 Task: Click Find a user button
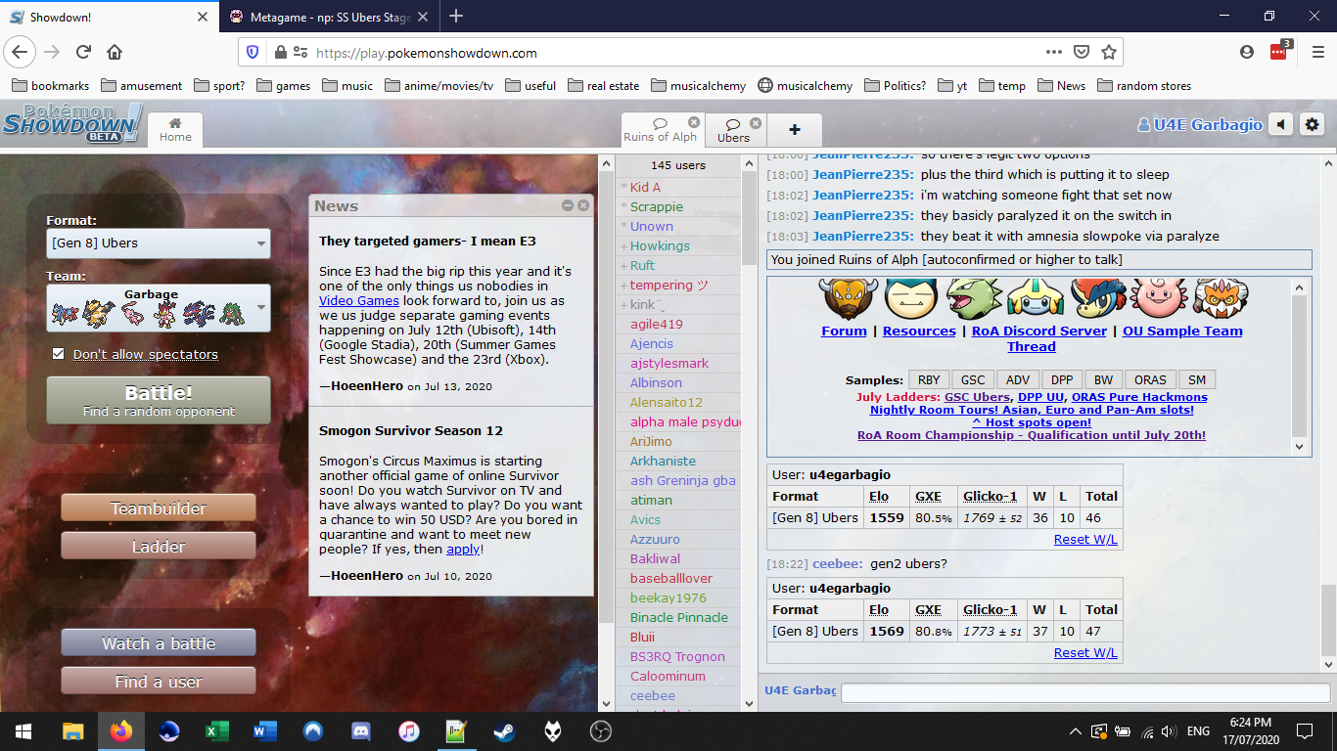coord(159,682)
